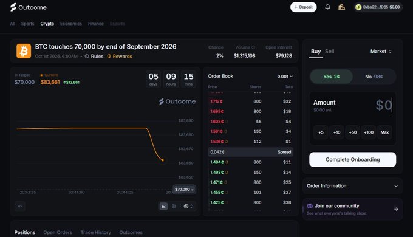Screen dimensions: 413x237
Task: Switch to the Sell tab
Action: click(330, 52)
